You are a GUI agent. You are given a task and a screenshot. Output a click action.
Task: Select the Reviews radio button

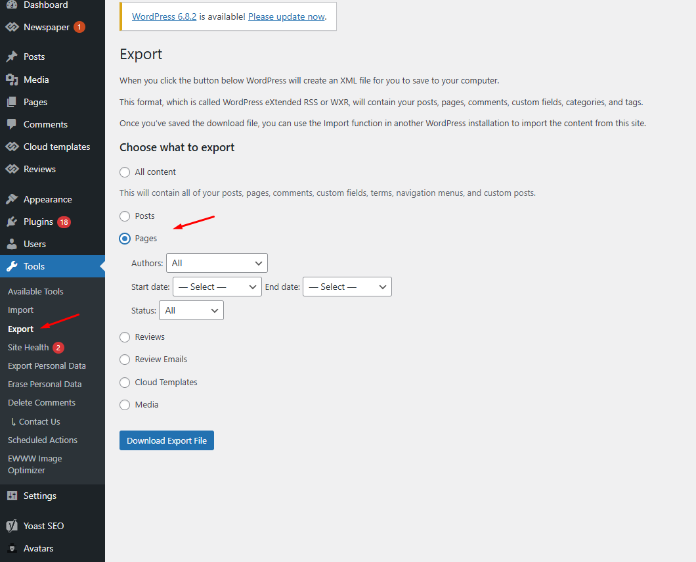tap(125, 337)
